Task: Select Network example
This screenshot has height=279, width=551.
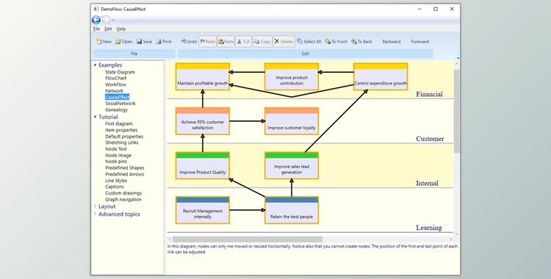Action: click(114, 90)
